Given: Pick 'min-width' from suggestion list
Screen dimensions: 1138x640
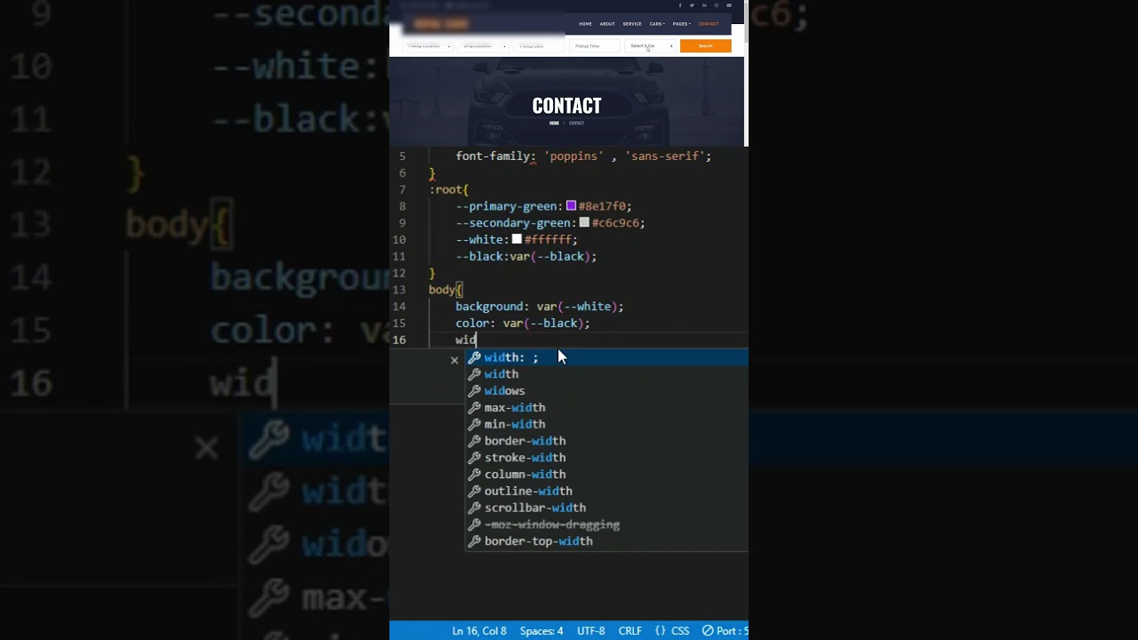Looking at the screenshot, I should [x=607, y=424].
